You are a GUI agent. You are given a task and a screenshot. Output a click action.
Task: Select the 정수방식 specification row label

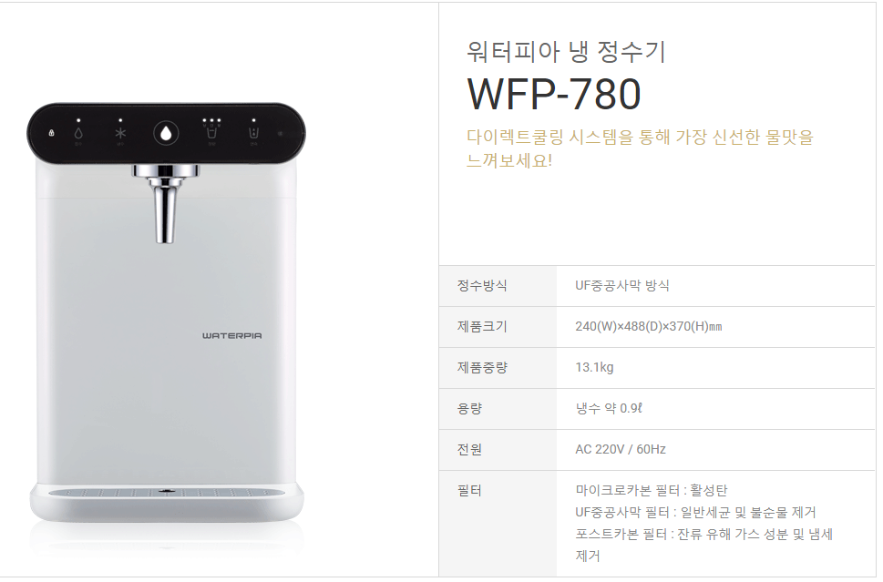click(482, 285)
